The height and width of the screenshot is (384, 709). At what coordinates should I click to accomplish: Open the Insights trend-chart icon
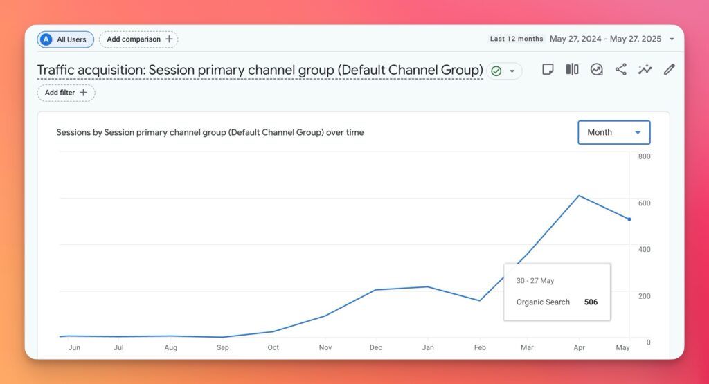596,69
